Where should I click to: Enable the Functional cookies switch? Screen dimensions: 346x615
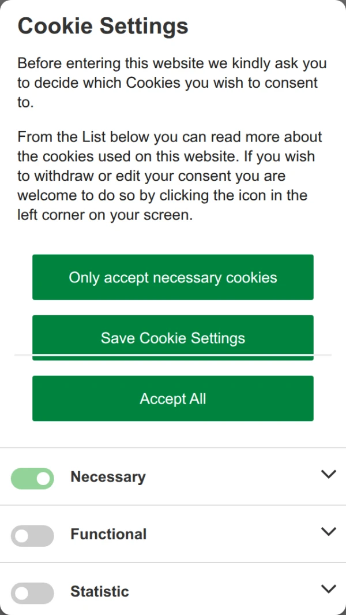click(x=32, y=536)
